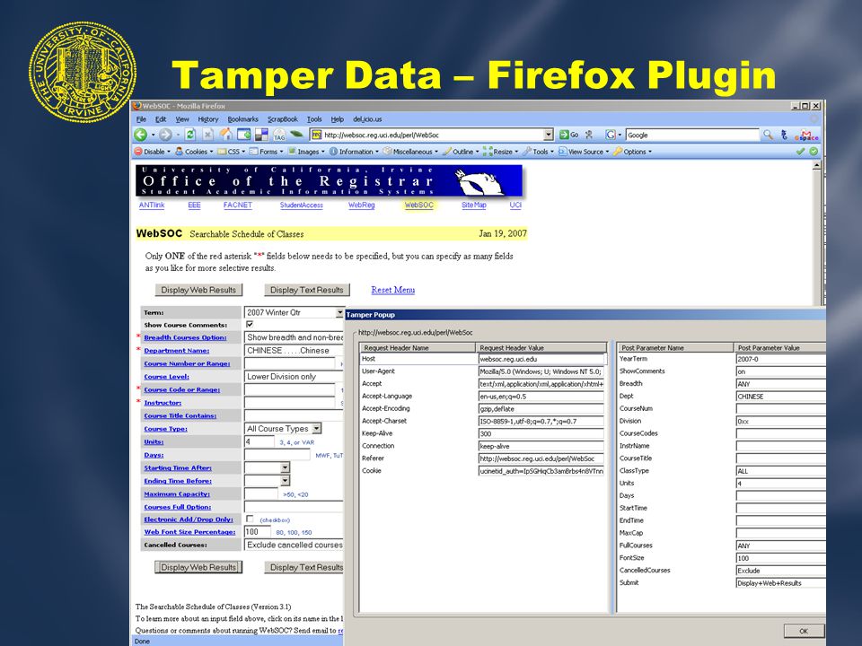
Task: Click the magnifying glass search icon
Action: (768, 135)
